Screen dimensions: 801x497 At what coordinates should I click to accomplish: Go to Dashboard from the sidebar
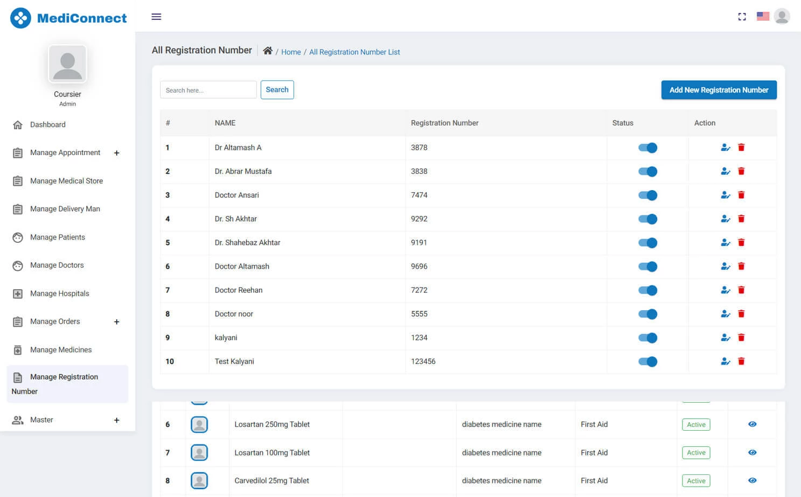[47, 124]
